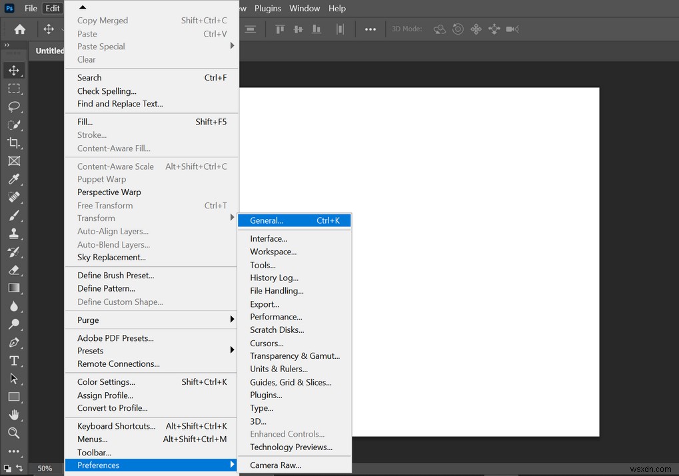Swap foreground and background colors
The width and height of the screenshot is (679, 476).
click(19, 468)
